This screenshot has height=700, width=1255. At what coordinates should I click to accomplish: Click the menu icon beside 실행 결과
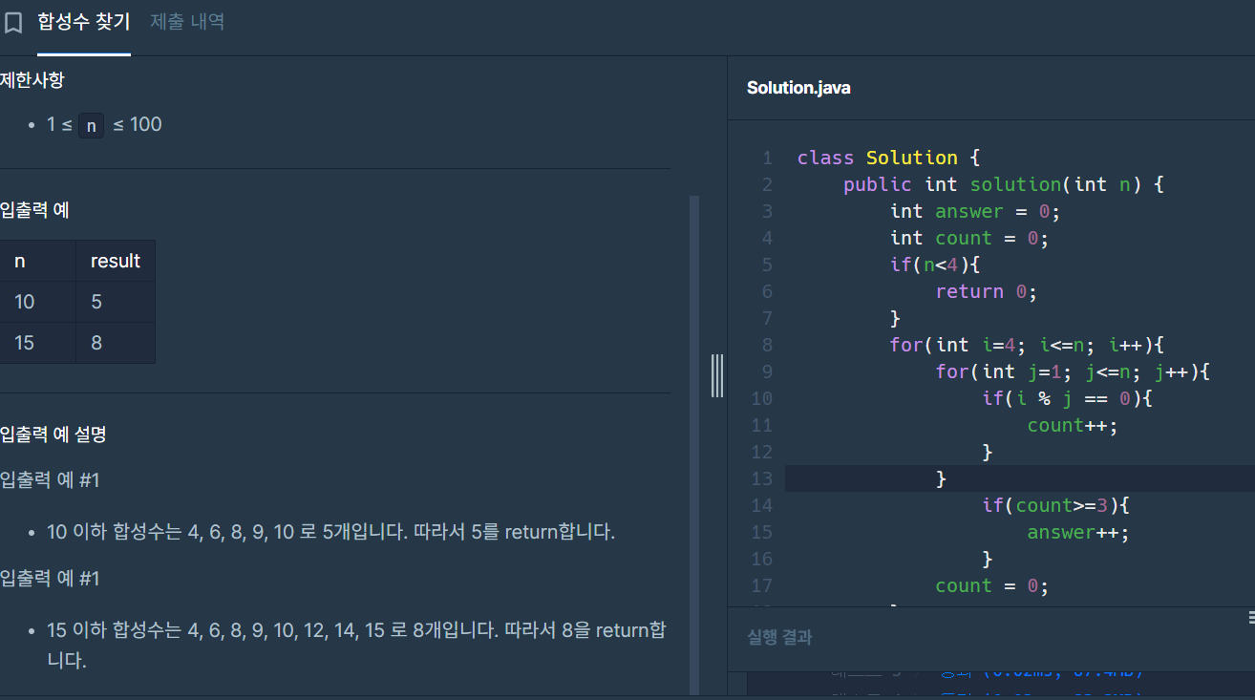1251,618
